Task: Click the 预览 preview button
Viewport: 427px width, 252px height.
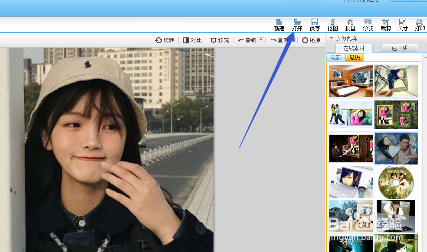Action: tap(220, 40)
